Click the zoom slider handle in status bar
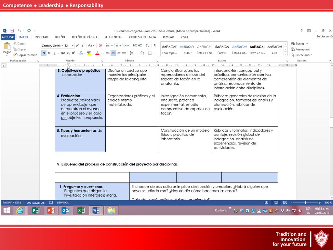 305,203
